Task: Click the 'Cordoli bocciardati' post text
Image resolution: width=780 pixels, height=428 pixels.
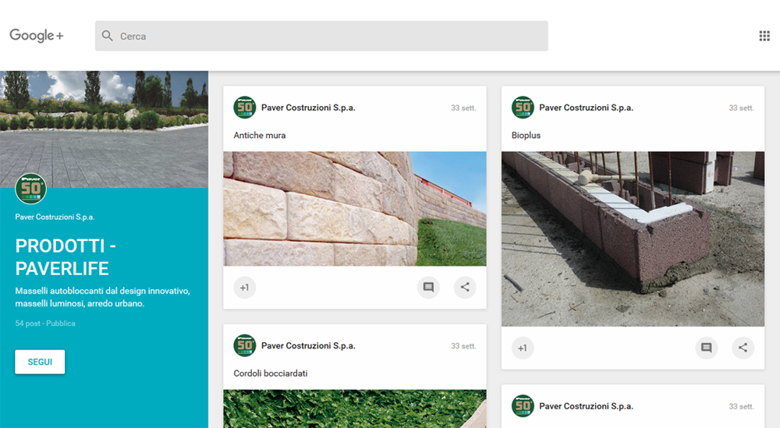Action: [x=270, y=373]
